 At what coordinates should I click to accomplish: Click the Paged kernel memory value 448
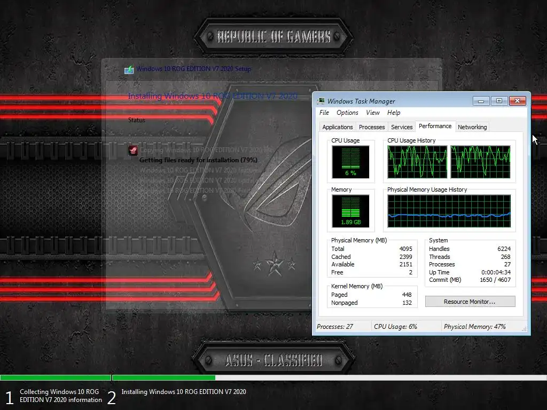point(407,295)
